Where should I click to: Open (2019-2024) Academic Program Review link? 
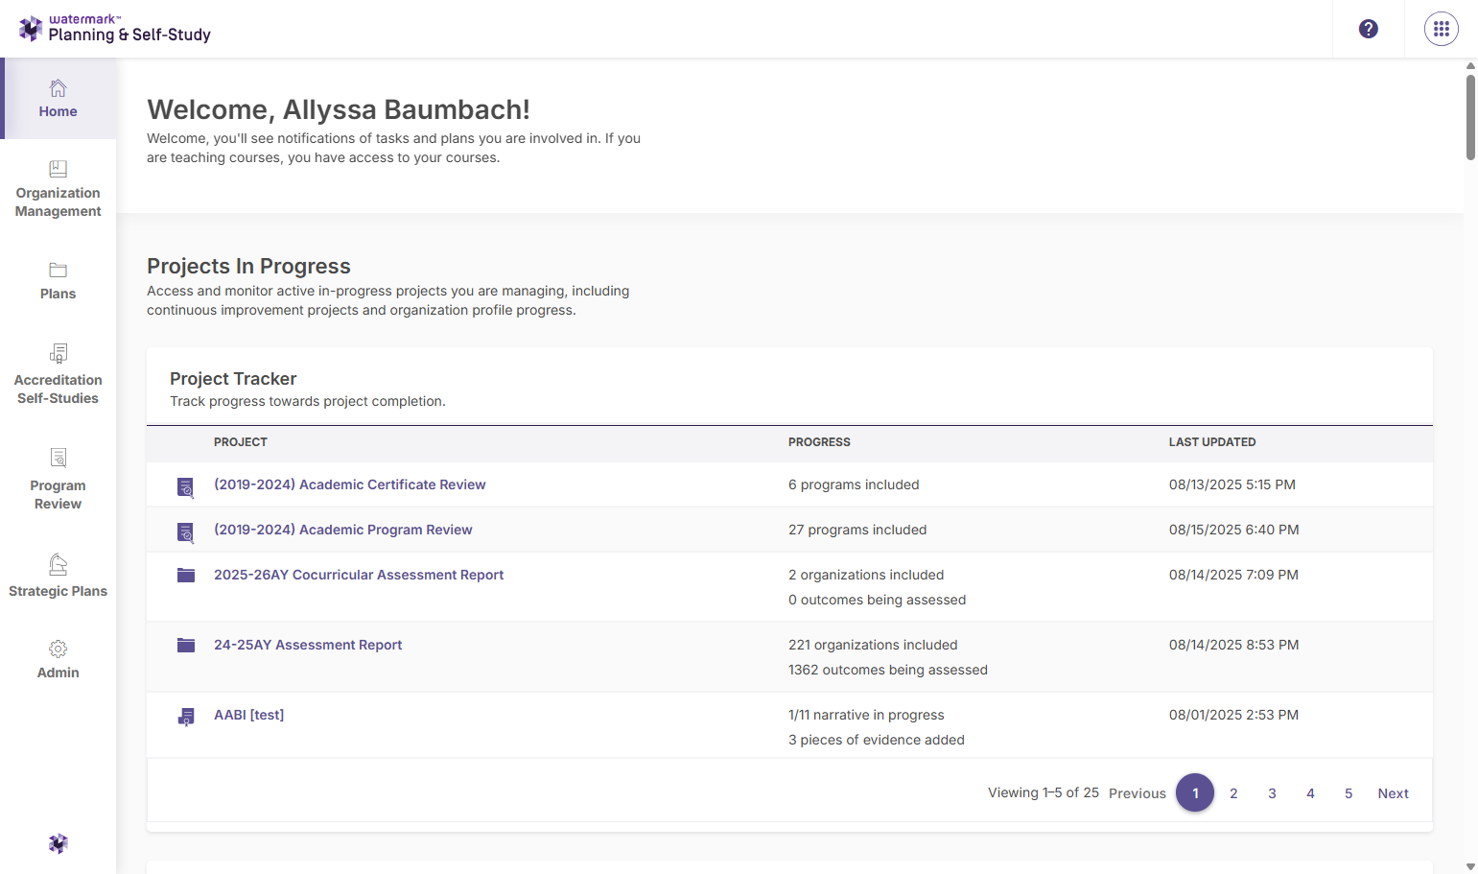343,530
